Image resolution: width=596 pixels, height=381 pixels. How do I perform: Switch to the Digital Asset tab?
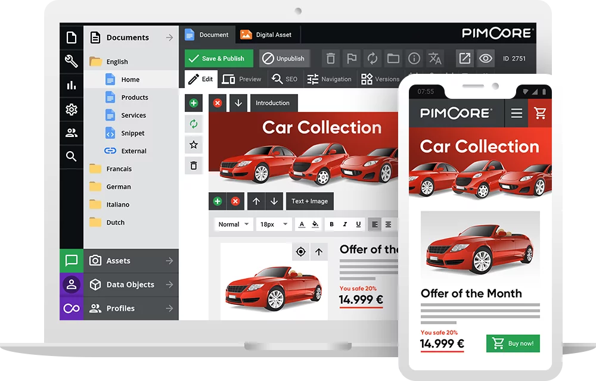(267, 35)
